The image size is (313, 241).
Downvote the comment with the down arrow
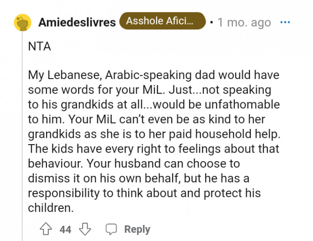[85, 229]
